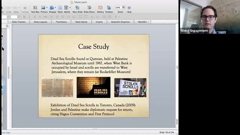Toggle Underline formatting
This screenshot has width=240, height=135.
pos(35,17)
